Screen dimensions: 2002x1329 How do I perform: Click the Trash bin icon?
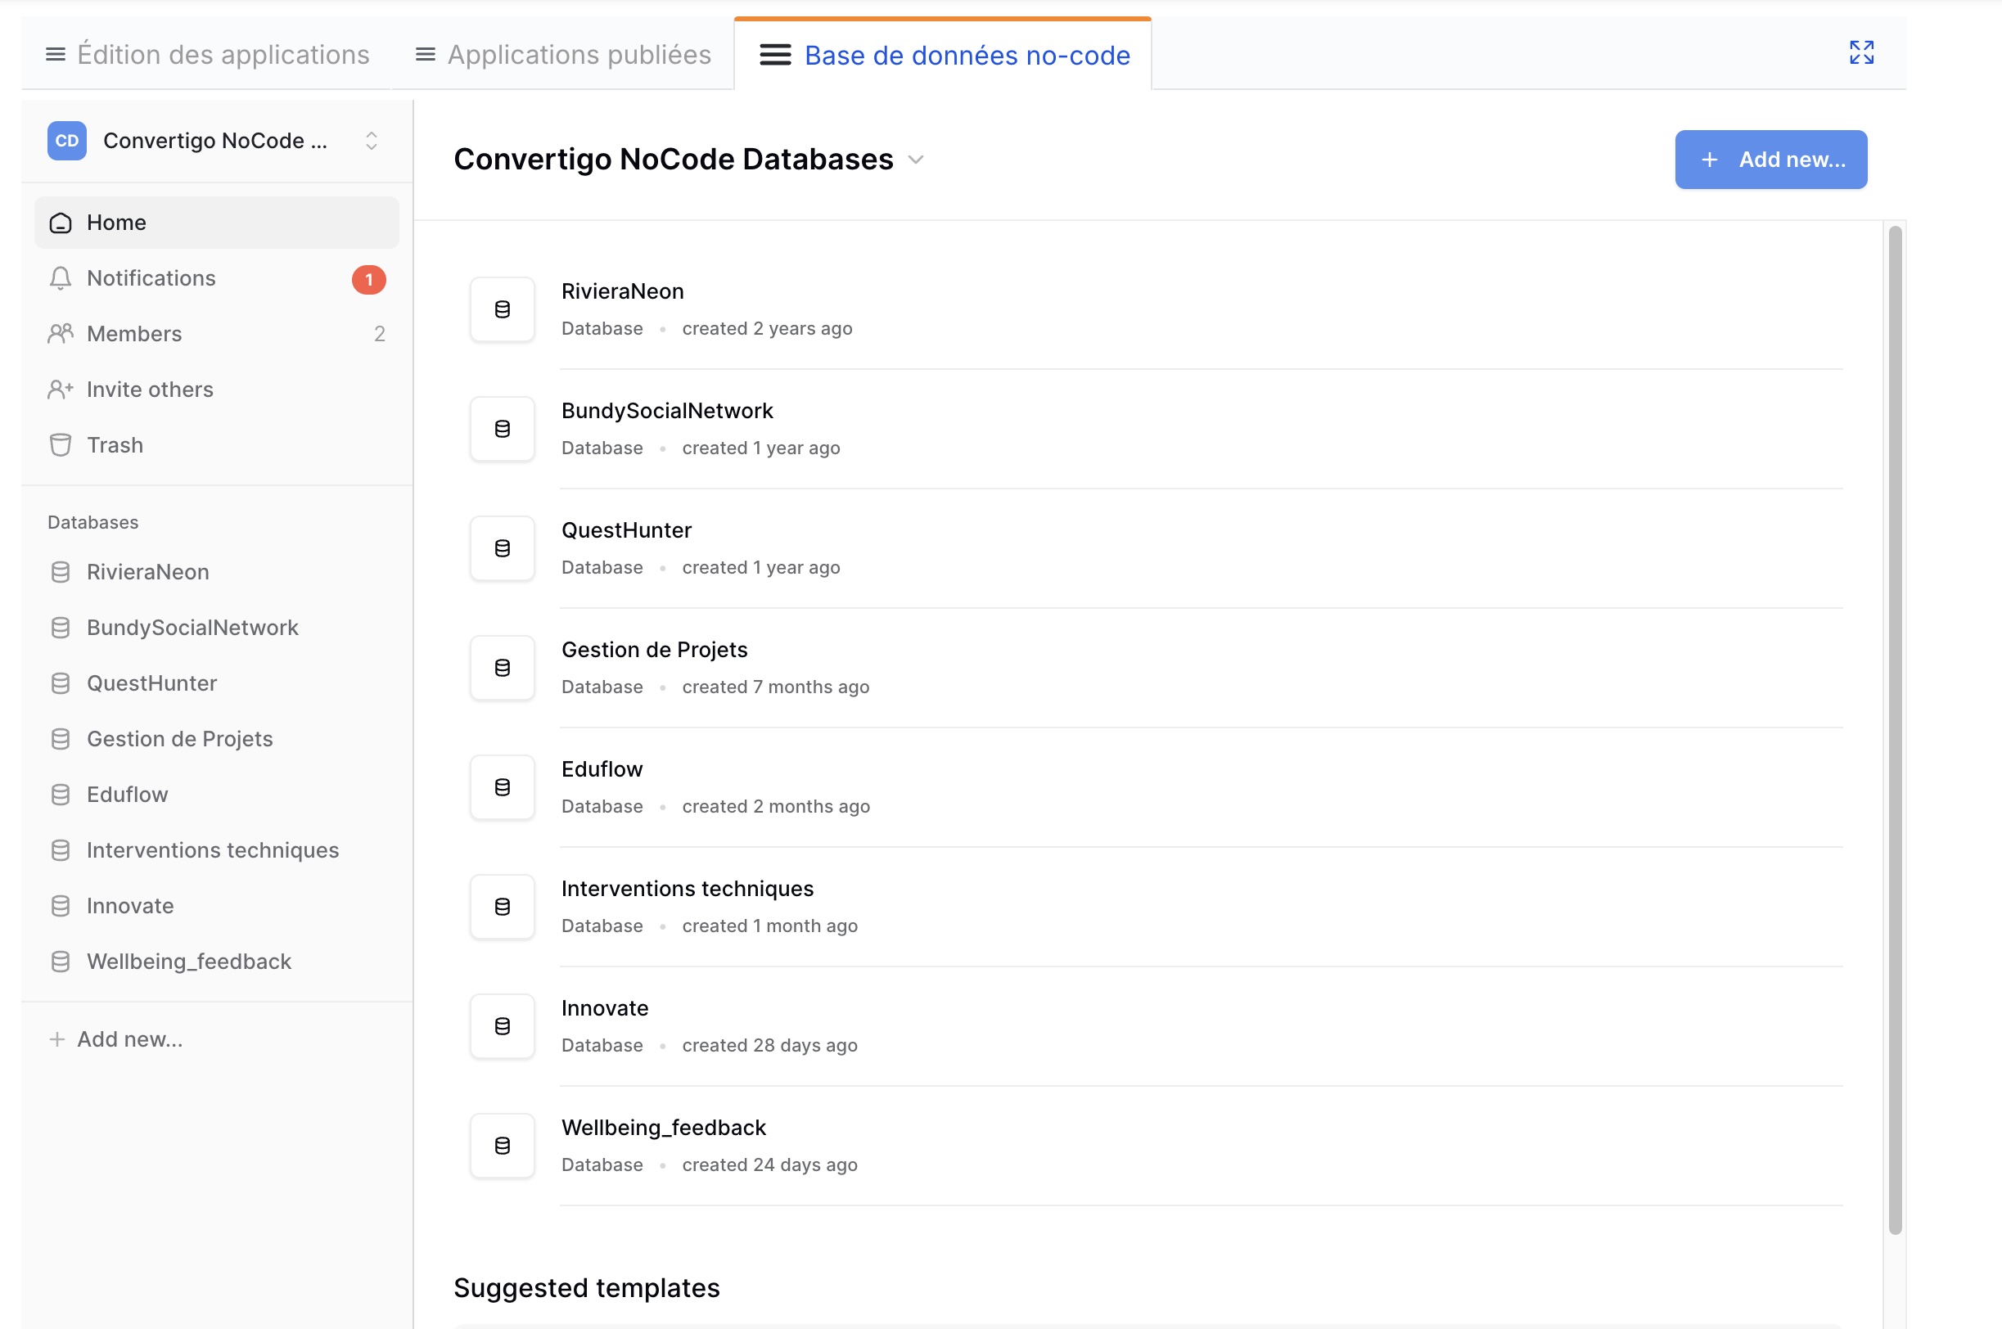click(61, 445)
